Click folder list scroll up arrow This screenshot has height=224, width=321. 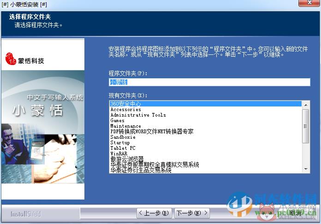[x=306, y=105]
